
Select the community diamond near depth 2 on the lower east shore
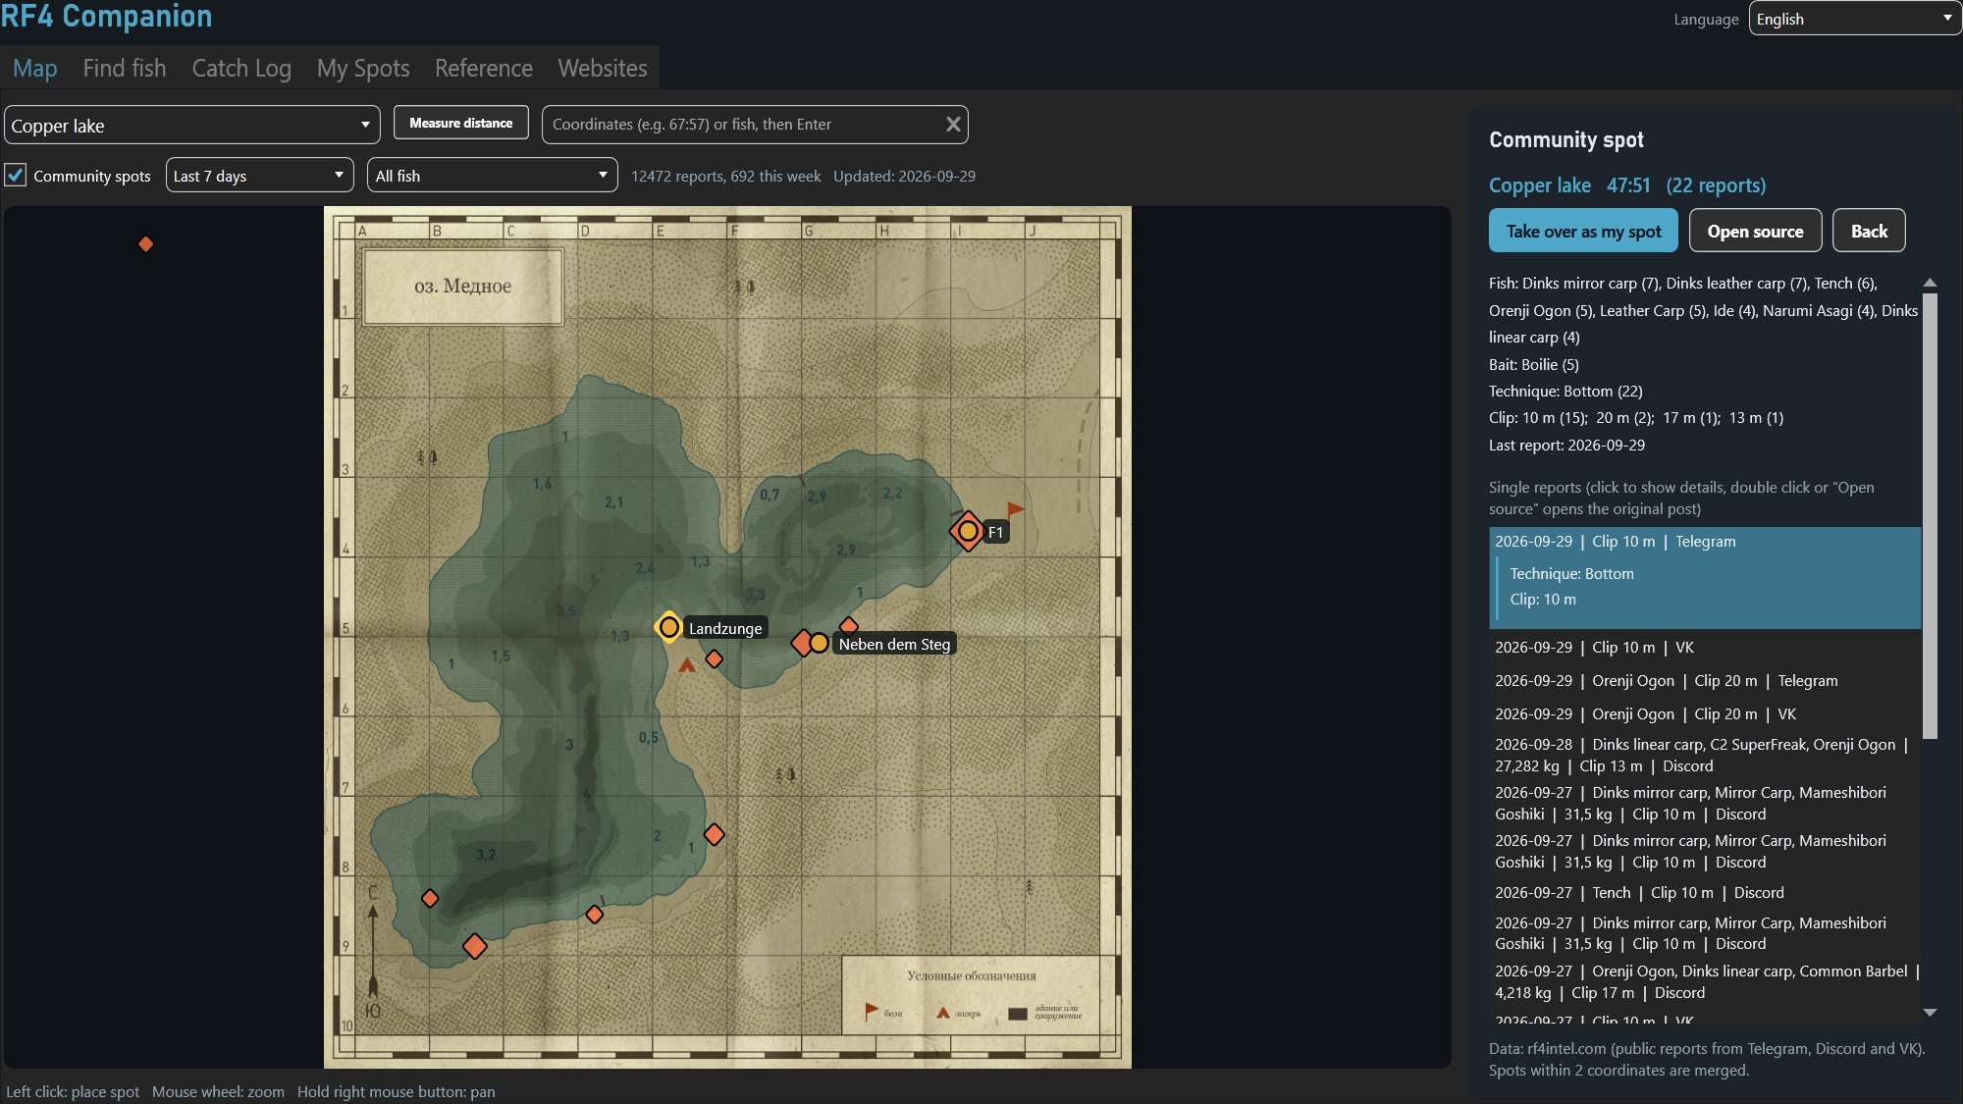(x=715, y=834)
